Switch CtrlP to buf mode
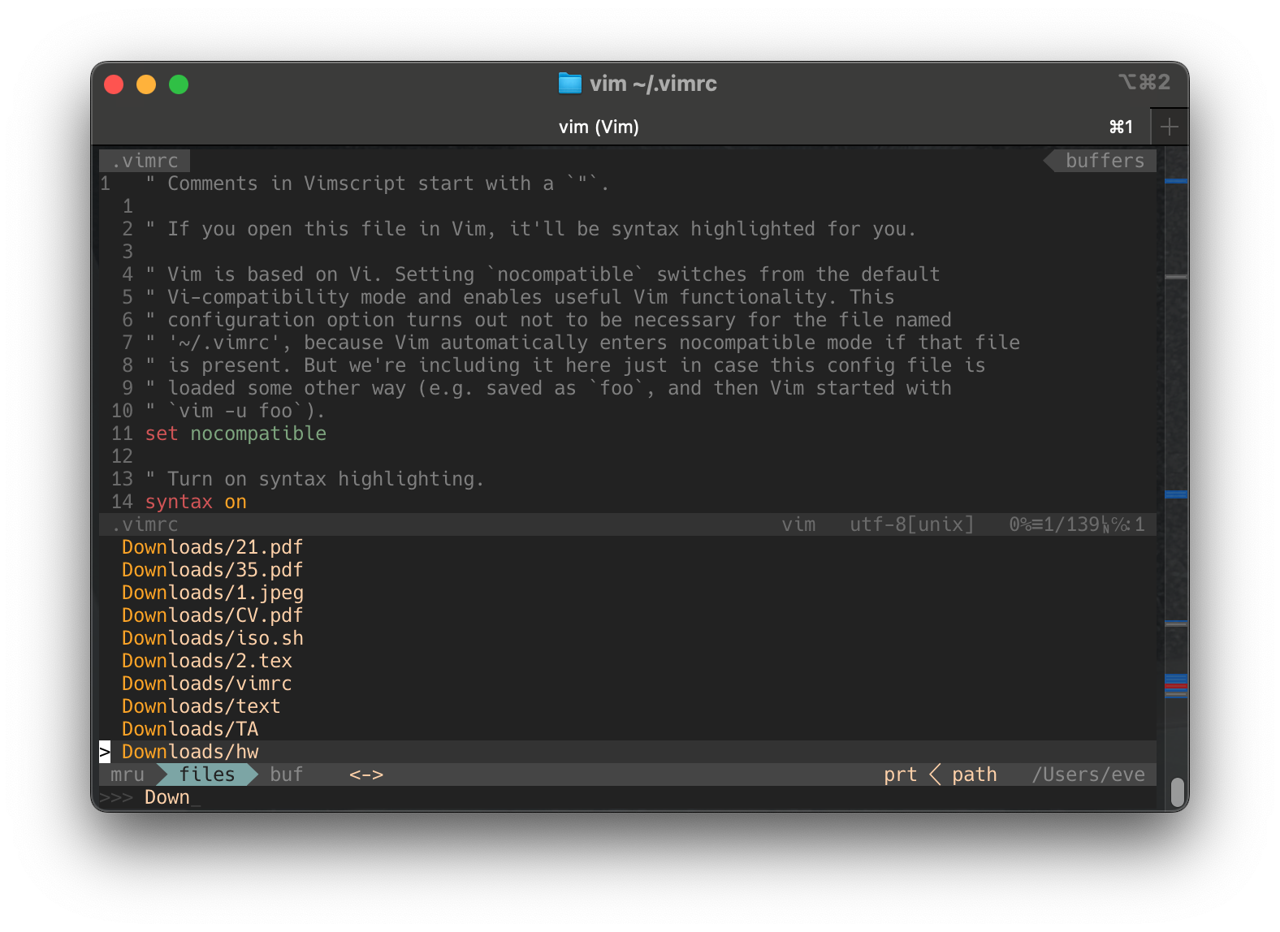This screenshot has width=1280, height=932. click(286, 775)
